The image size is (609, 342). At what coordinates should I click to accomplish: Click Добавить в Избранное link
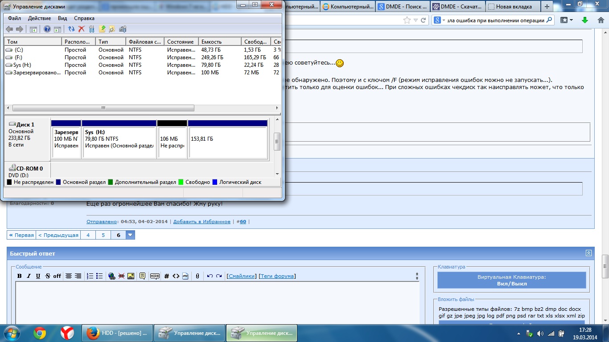point(202,221)
